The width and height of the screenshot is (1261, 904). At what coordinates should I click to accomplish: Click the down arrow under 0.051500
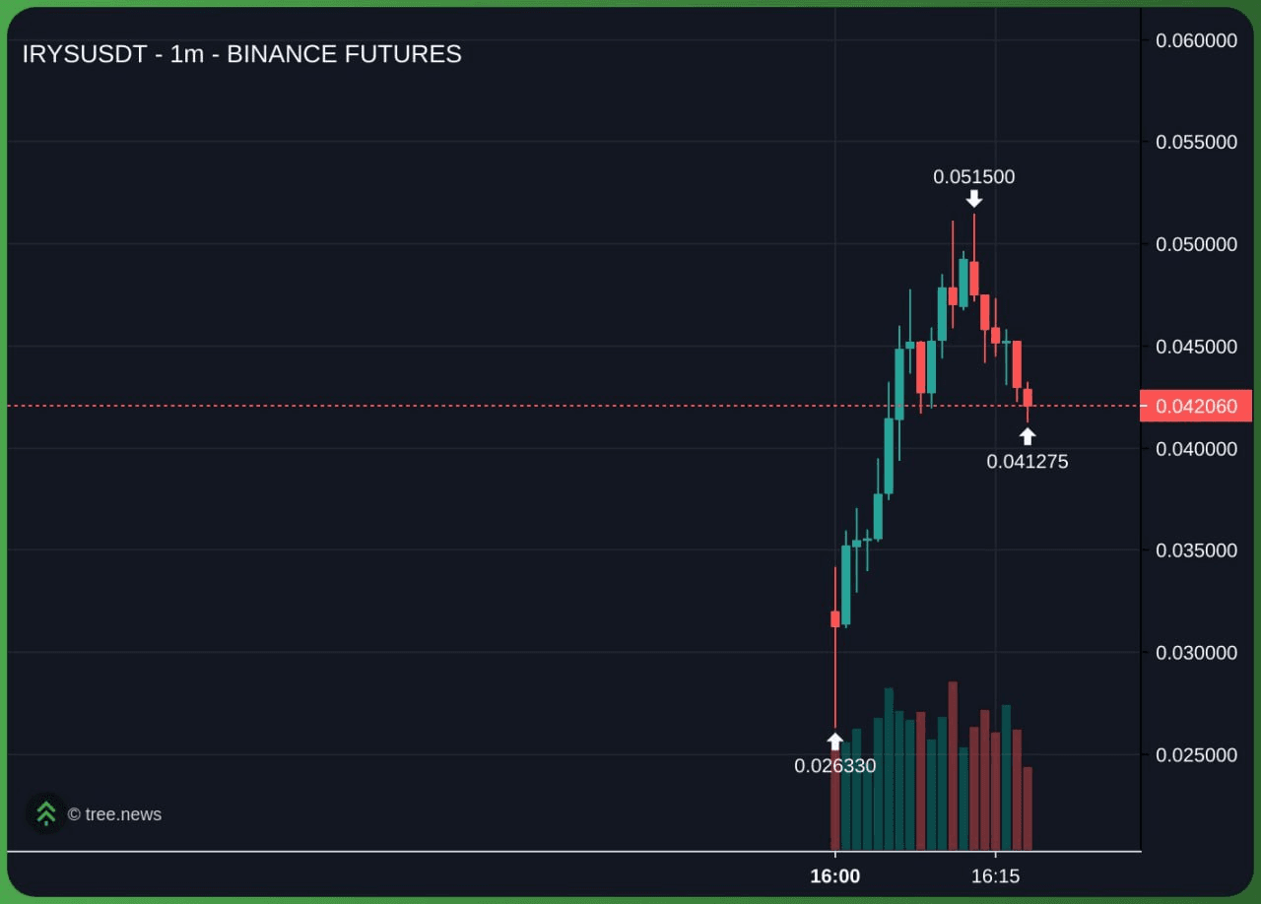(x=974, y=199)
